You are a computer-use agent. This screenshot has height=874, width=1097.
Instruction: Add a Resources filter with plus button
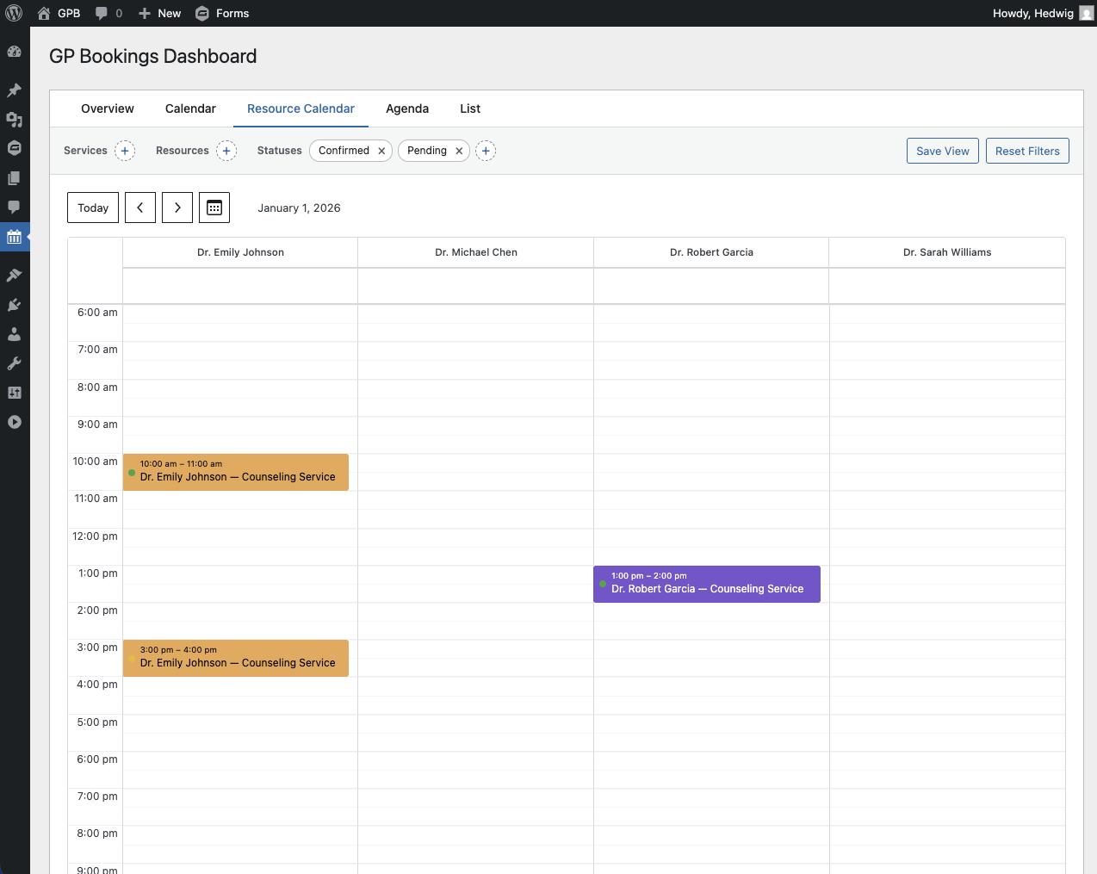tap(226, 151)
